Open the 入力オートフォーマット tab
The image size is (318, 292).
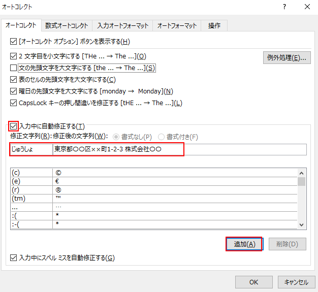click(x=123, y=26)
